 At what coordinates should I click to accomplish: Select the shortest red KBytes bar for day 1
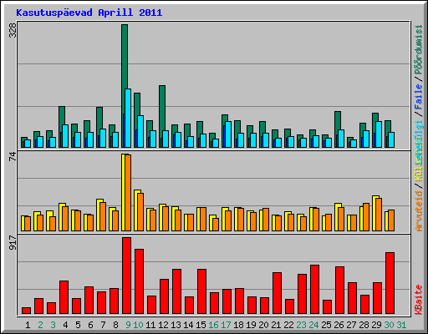(27, 311)
